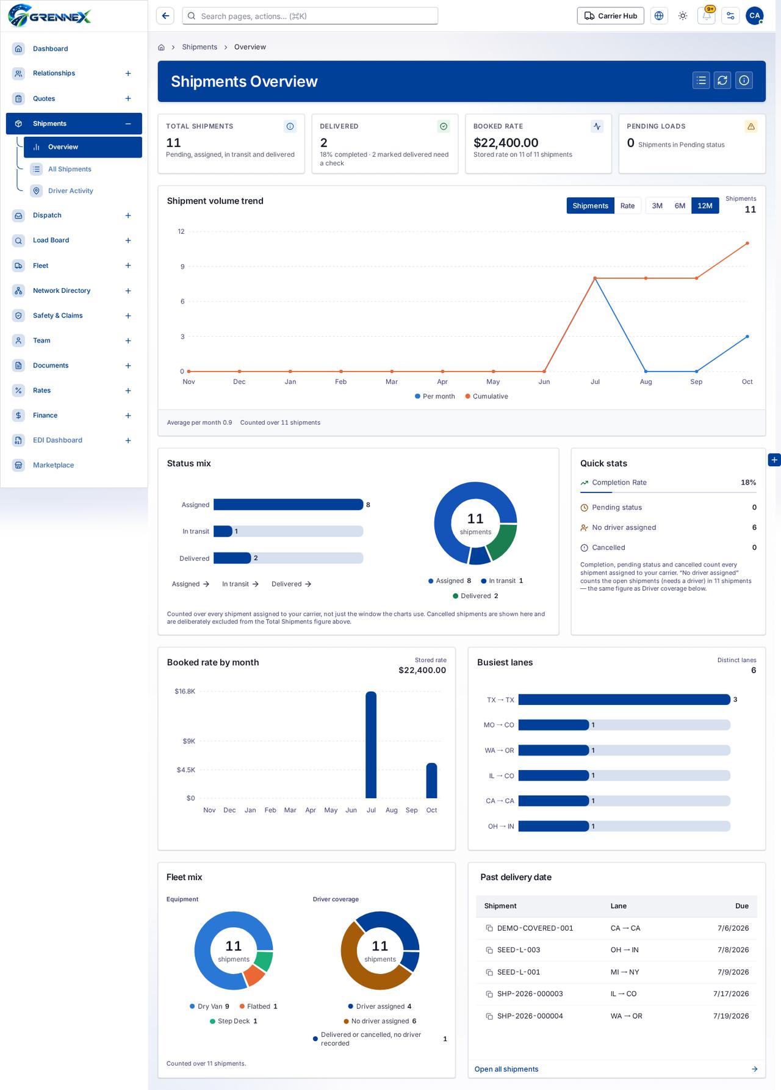Image resolution: width=781 pixels, height=1090 pixels.
Task: Click the home breadcrumb icon
Action: click(x=161, y=47)
